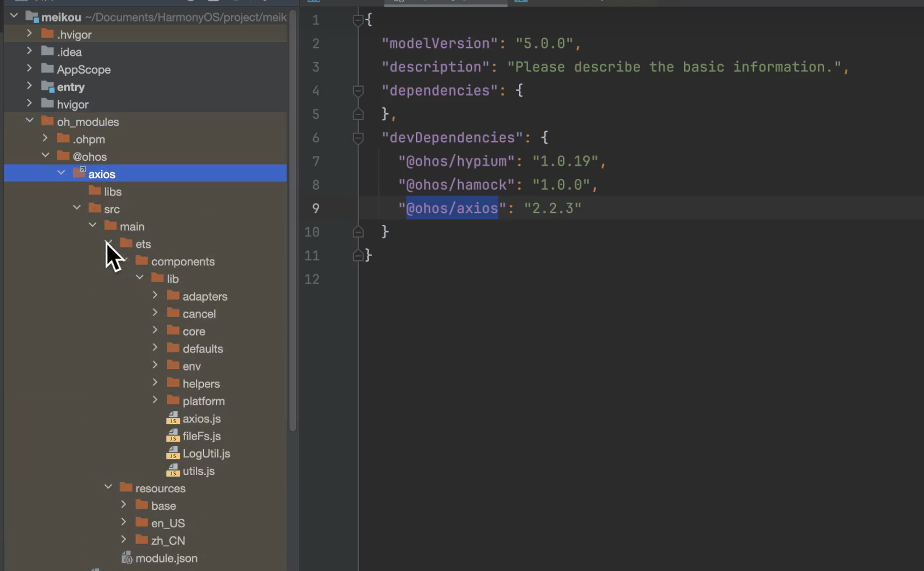Click line number 12 in the gutter

point(312,279)
